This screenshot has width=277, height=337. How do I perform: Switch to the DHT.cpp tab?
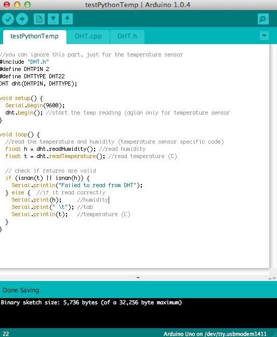(x=88, y=36)
